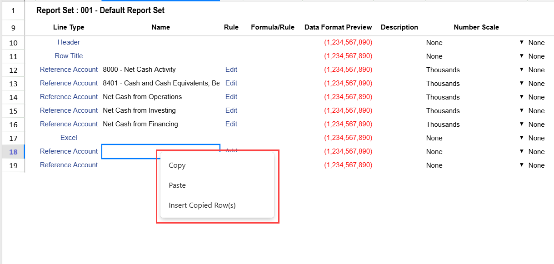Select row header number 13
The height and width of the screenshot is (264, 554).
coord(13,84)
